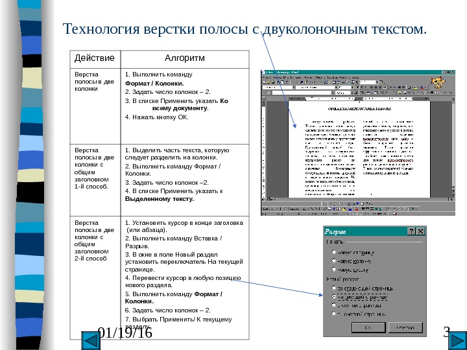Open the font name dropdown in Word toolbar
This screenshot has width=467, height=350.
click(337, 87)
